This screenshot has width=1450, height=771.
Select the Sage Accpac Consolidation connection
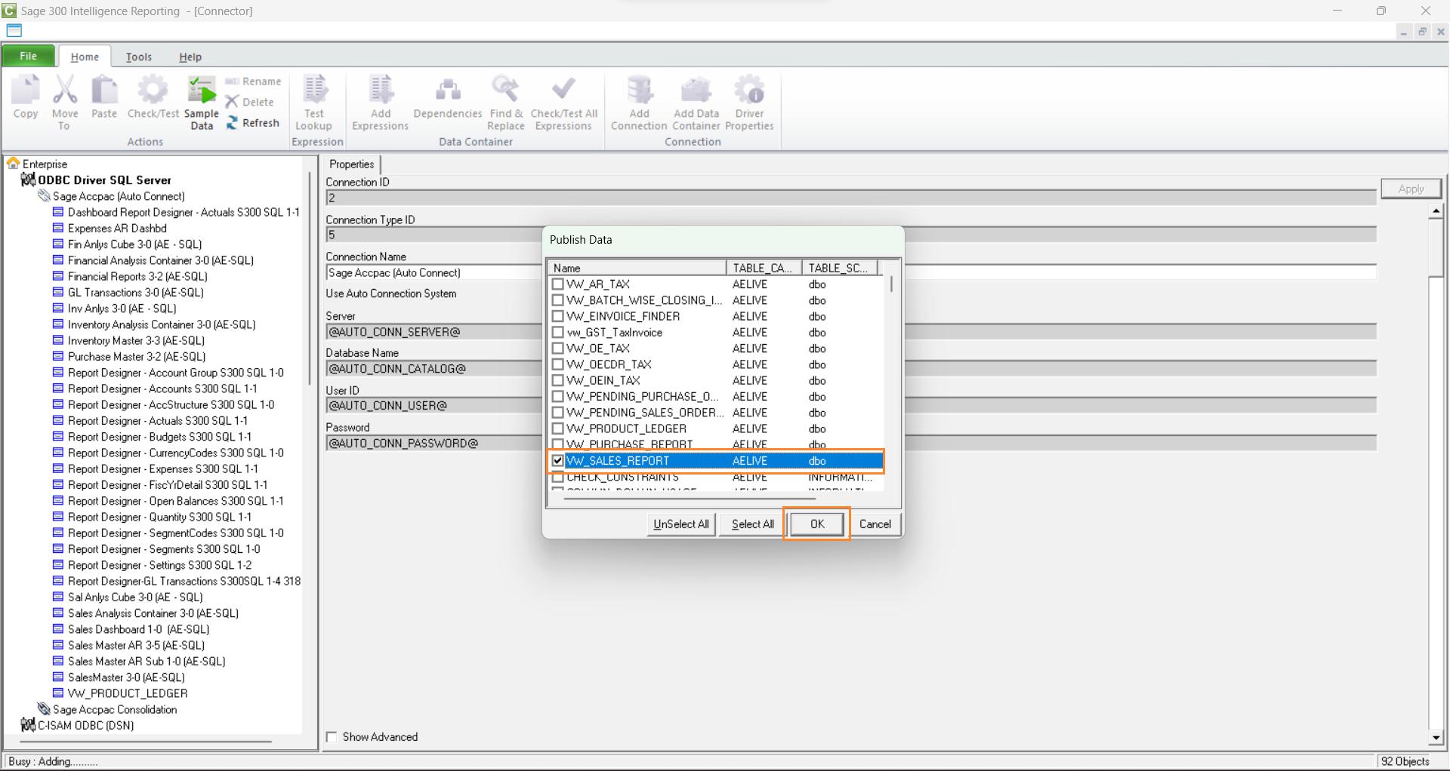[x=115, y=709]
